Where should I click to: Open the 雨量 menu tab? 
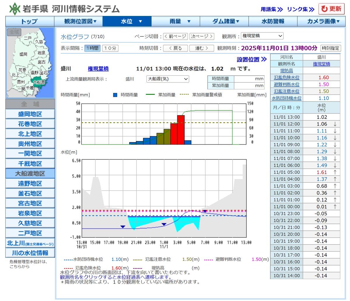point(176,21)
